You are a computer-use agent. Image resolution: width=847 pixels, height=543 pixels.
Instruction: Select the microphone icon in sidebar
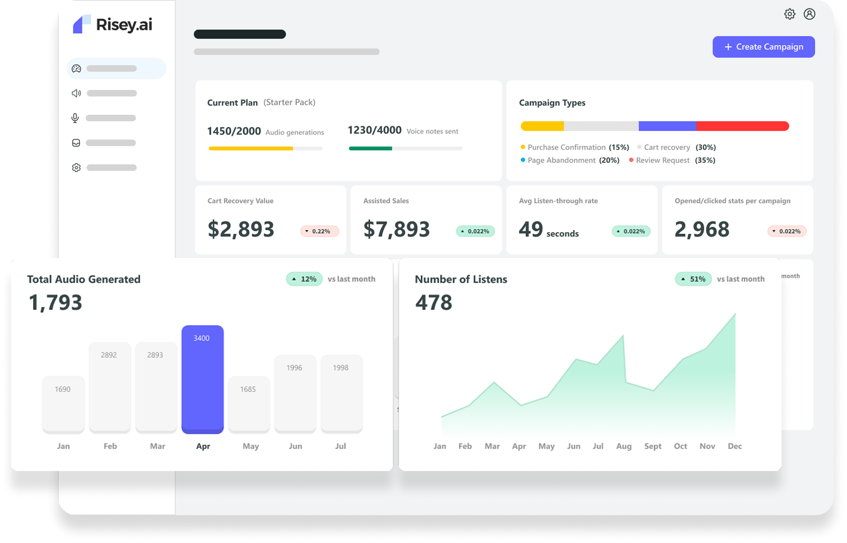(75, 118)
